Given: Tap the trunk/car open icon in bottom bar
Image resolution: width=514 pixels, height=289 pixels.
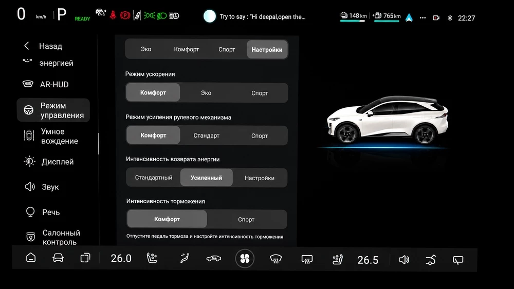Looking at the screenshot, I should pyautogui.click(x=431, y=260).
